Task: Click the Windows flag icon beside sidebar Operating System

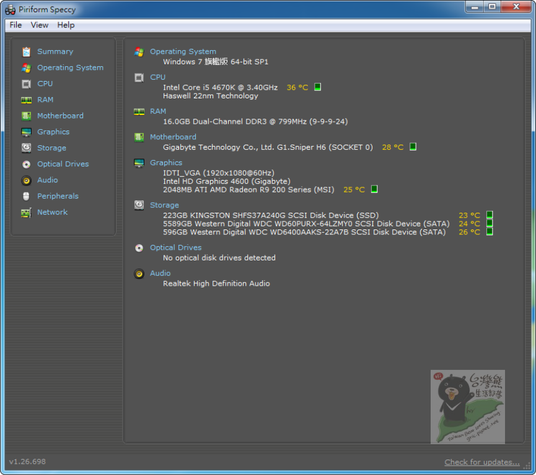Action: point(26,67)
